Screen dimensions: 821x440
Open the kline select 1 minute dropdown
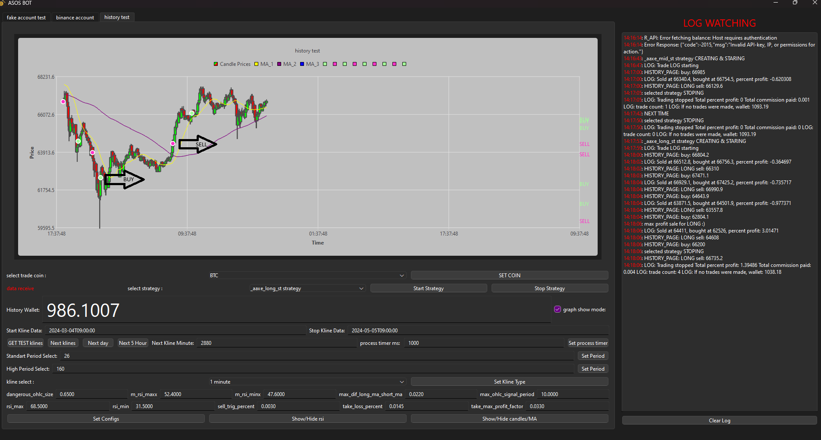pos(307,382)
